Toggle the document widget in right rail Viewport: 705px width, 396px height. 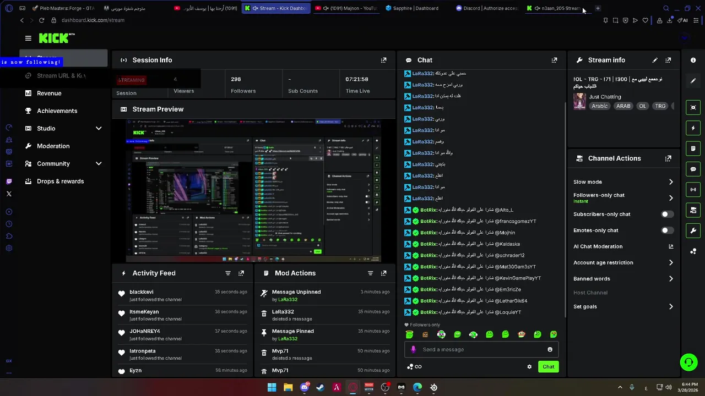click(693, 148)
